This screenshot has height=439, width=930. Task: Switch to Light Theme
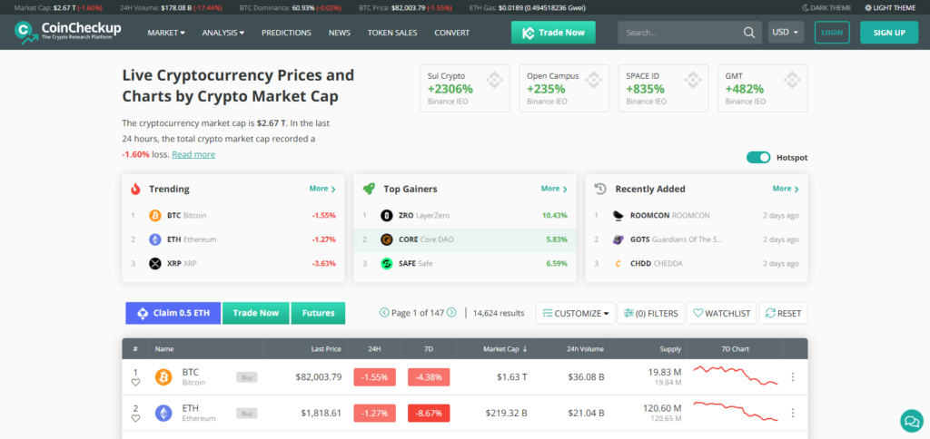coord(890,7)
